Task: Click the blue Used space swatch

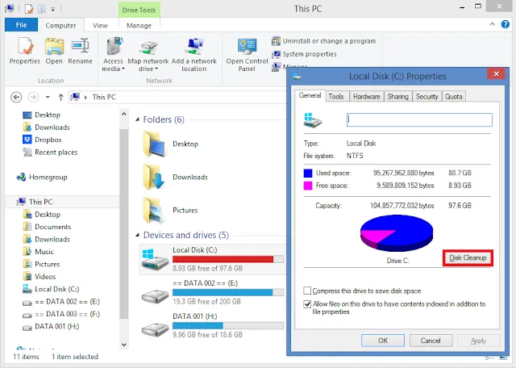Action: point(308,174)
